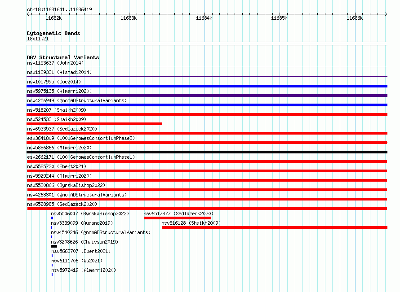Click the long black bar under nsv5886866
Screen dimensions: 400x292
pos(207,152)
